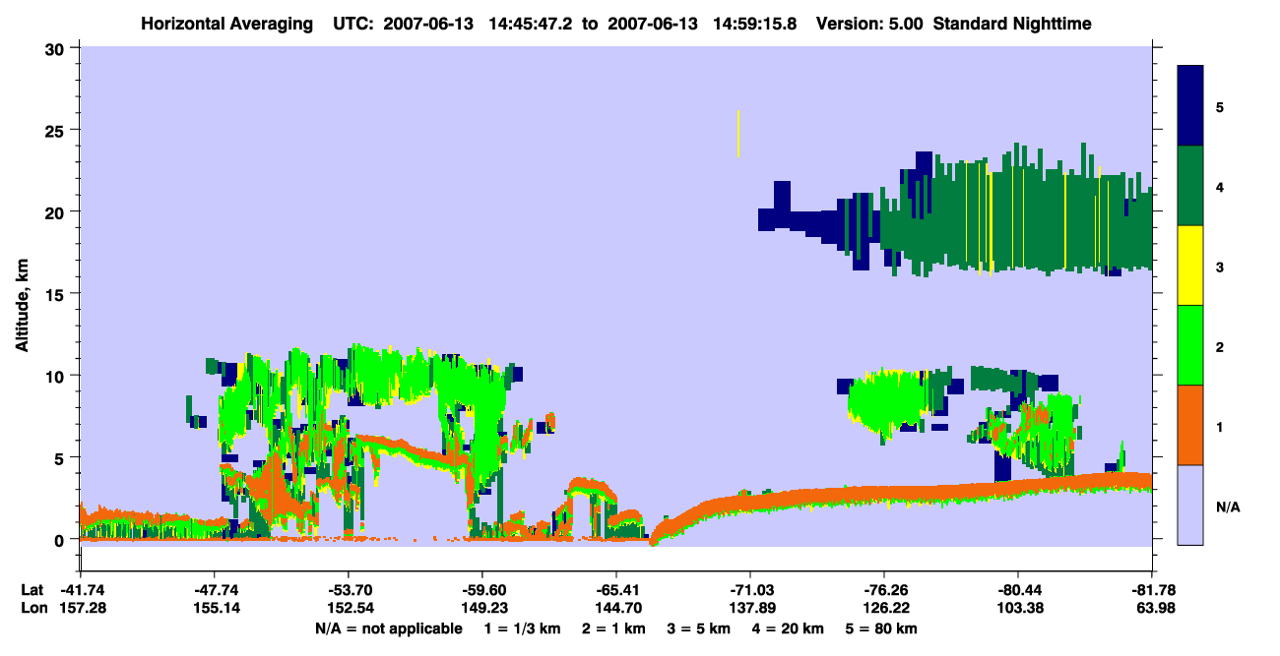The image size is (1280, 656).
Task: Click legend text '2 = 1 km'
Action: (615, 628)
